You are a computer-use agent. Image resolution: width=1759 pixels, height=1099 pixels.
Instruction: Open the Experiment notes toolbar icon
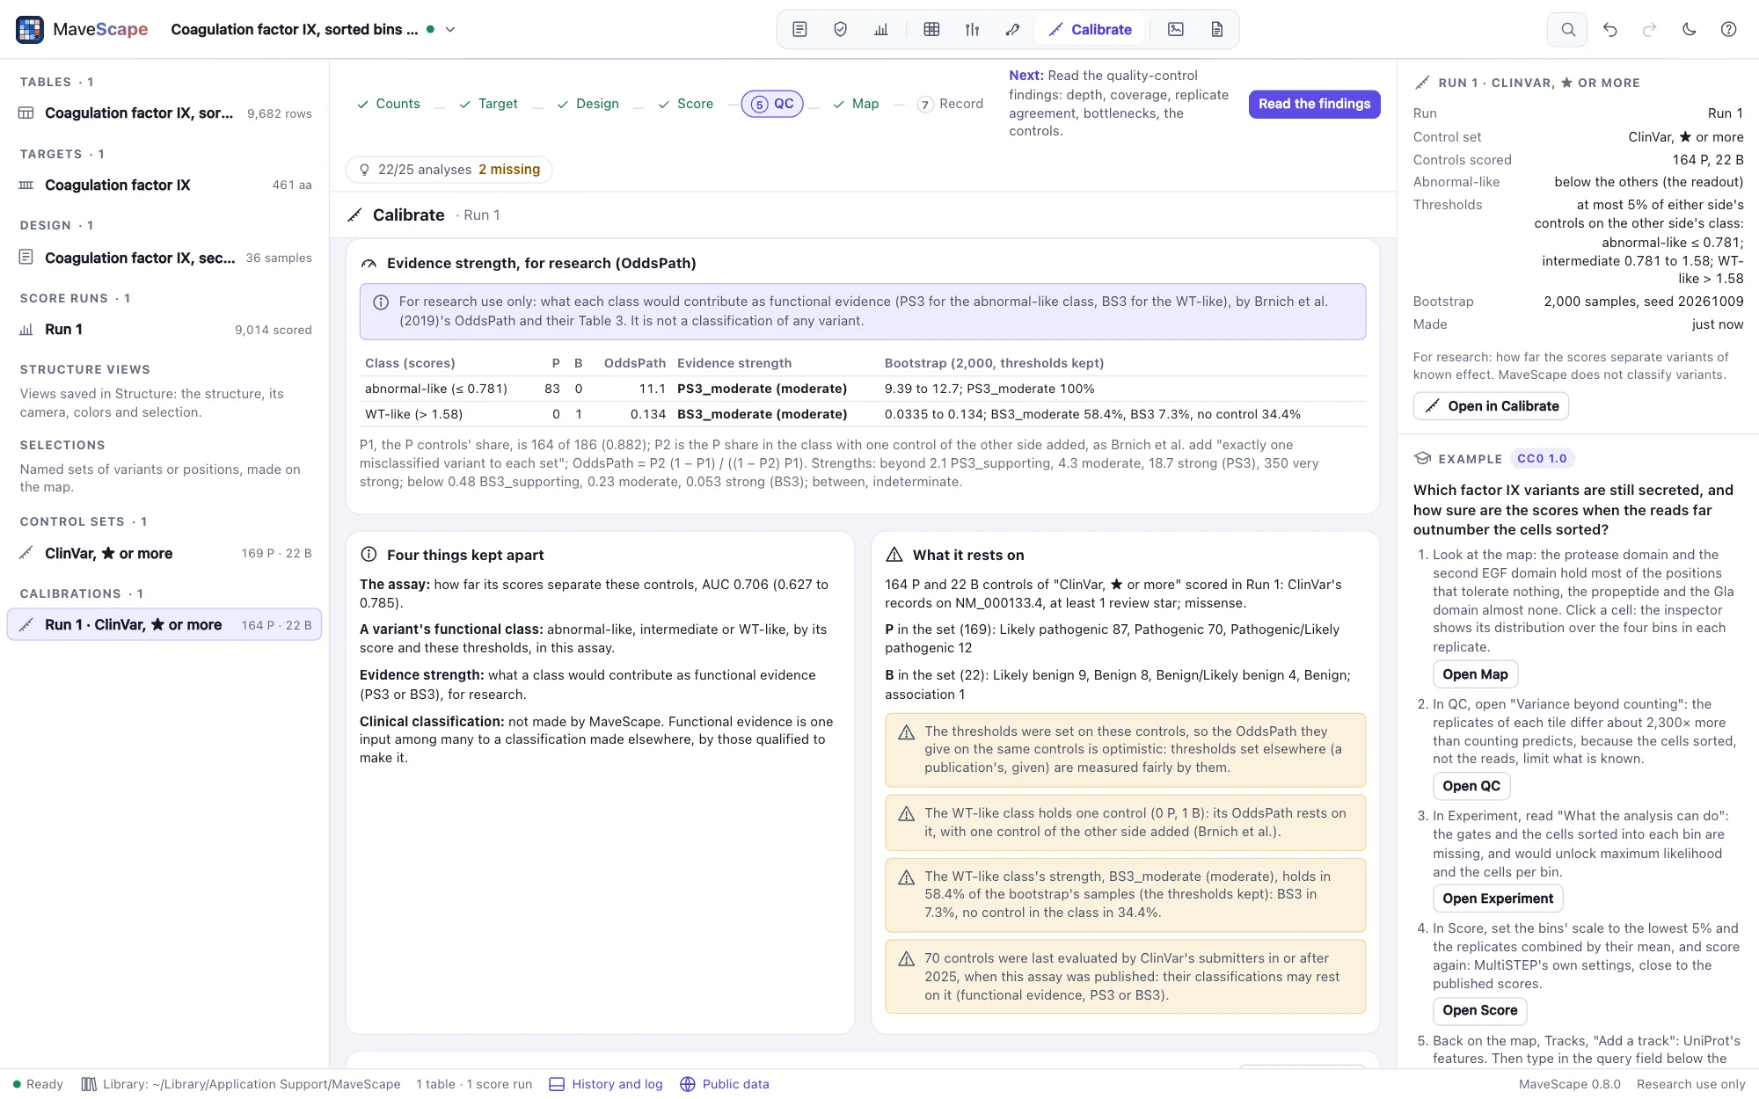coord(799,29)
